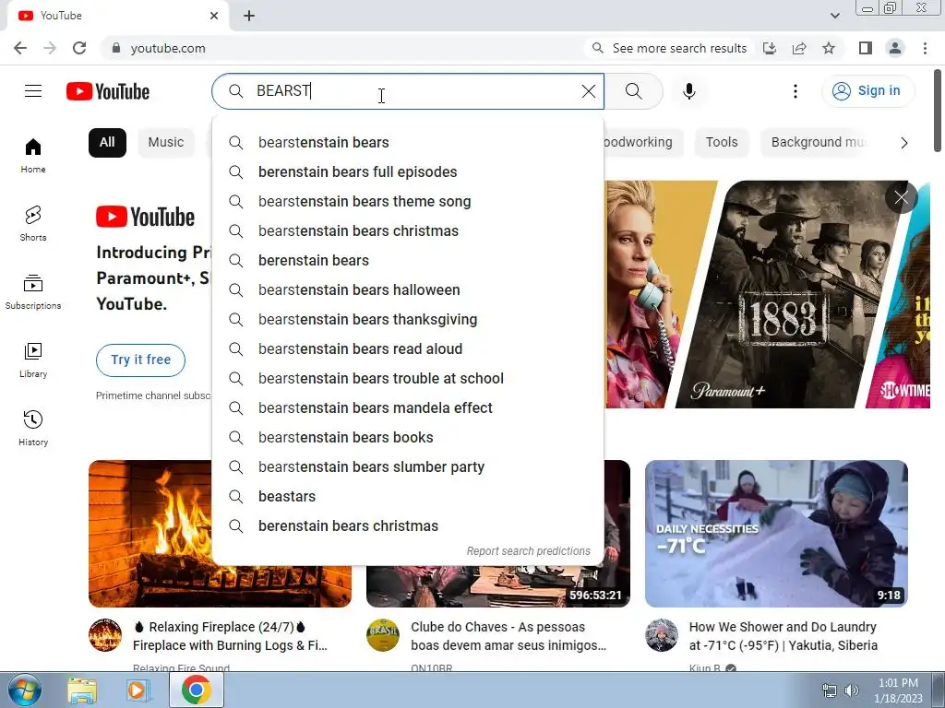945x708 pixels.
Task: Open Chrome three-dot menu
Action: coord(925,48)
